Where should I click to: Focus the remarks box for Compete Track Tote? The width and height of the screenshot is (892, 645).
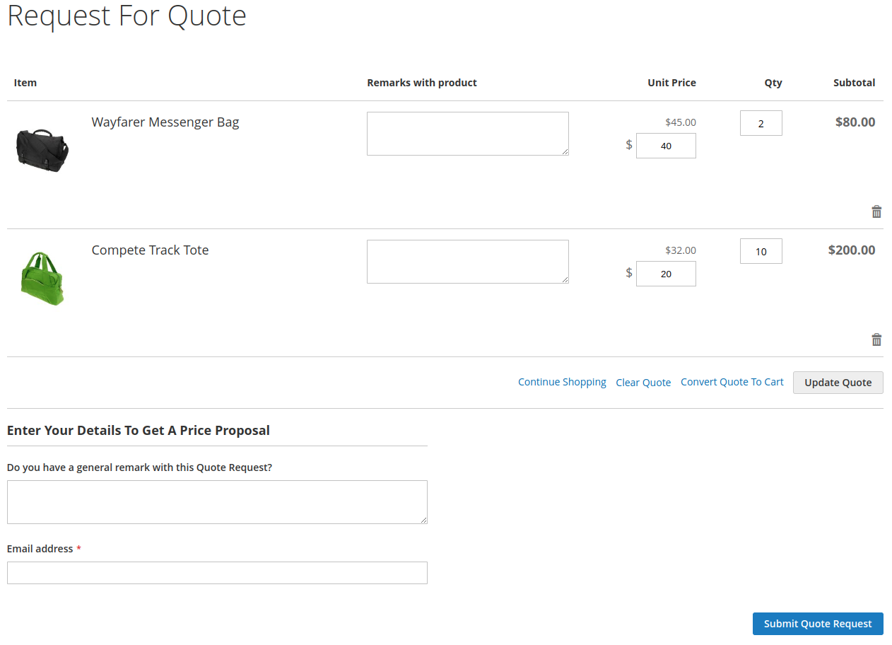[x=468, y=262]
